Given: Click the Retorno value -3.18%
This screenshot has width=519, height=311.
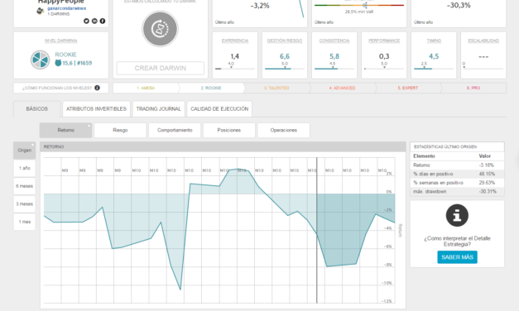Looking at the screenshot, I should tap(487, 165).
